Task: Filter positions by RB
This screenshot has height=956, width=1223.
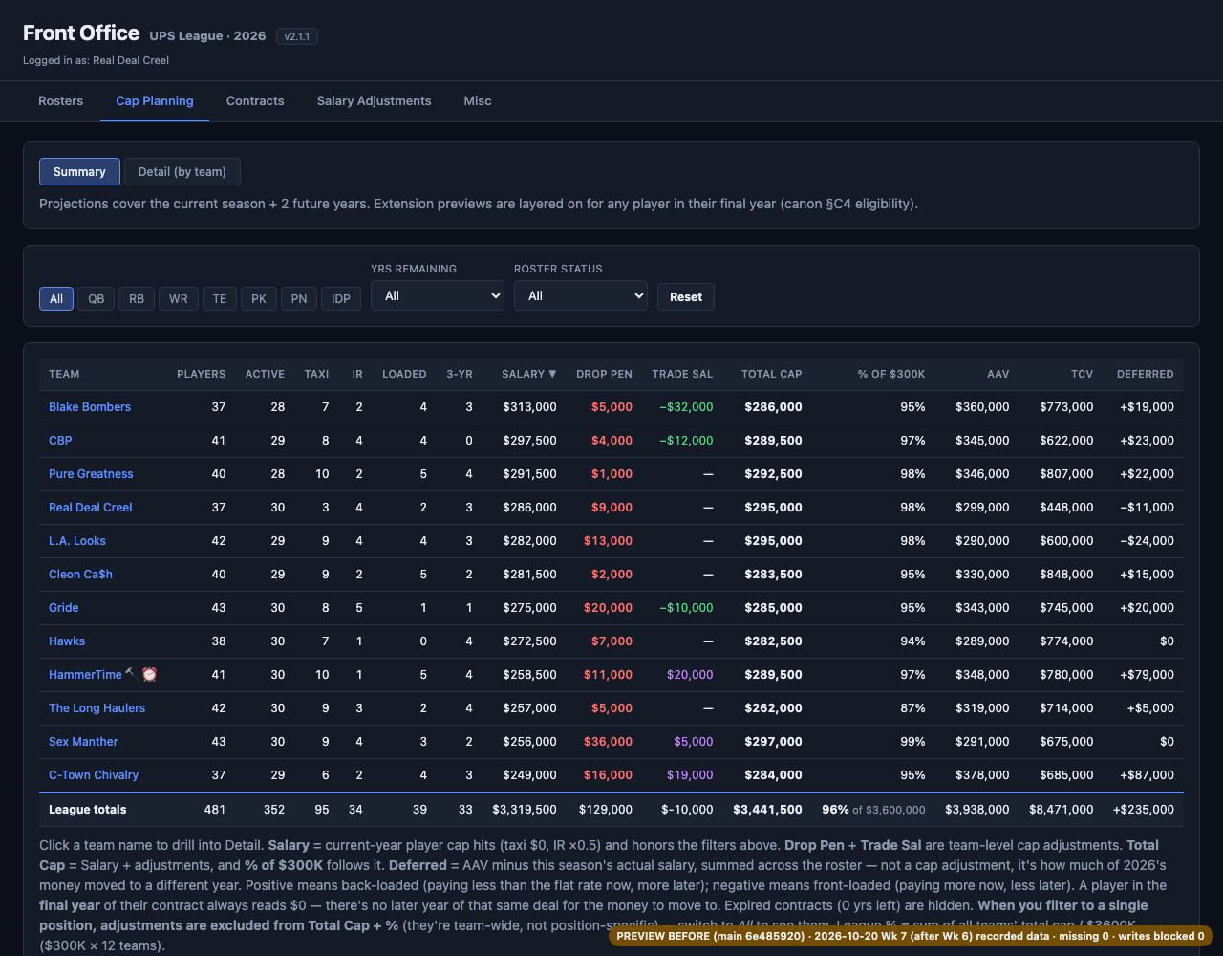Action: pos(137,298)
